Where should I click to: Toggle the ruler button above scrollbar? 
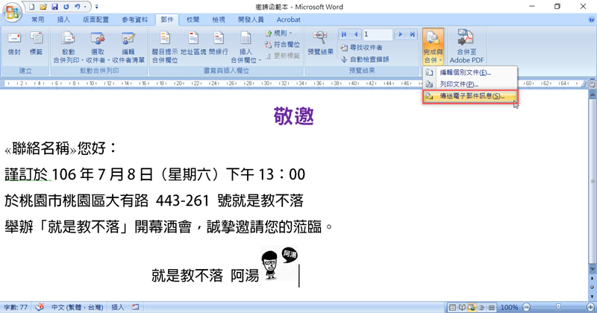(592, 84)
